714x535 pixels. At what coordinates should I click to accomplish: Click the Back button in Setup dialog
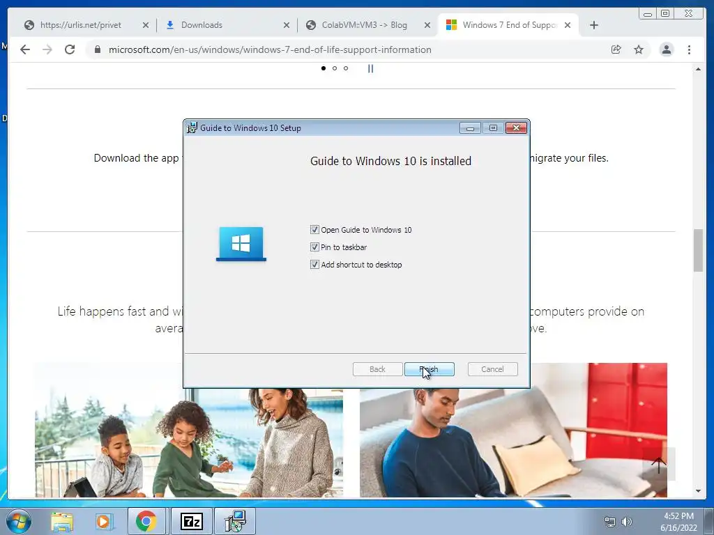pyautogui.click(x=377, y=369)
